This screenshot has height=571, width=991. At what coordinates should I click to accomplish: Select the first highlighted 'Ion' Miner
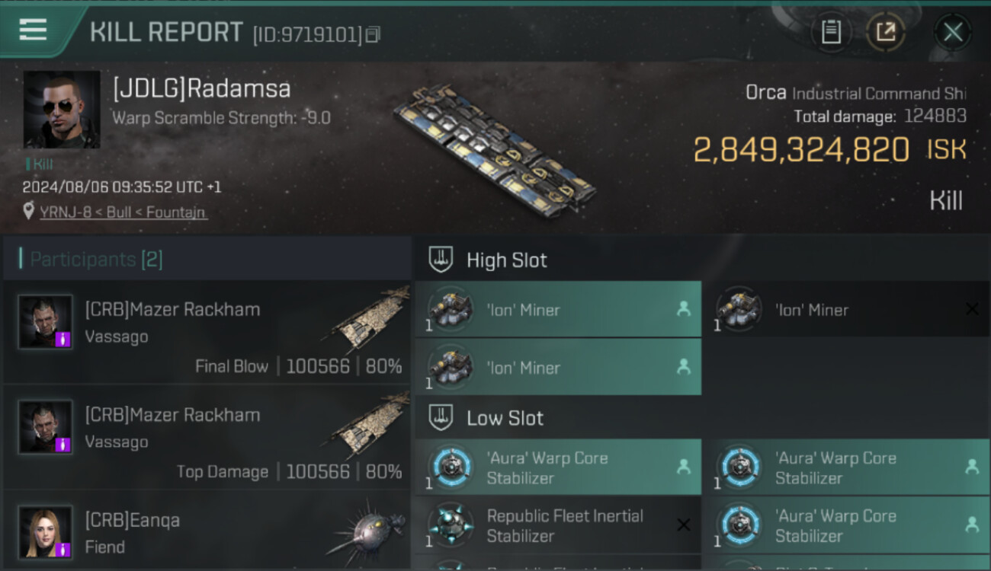tap(558, 310)
